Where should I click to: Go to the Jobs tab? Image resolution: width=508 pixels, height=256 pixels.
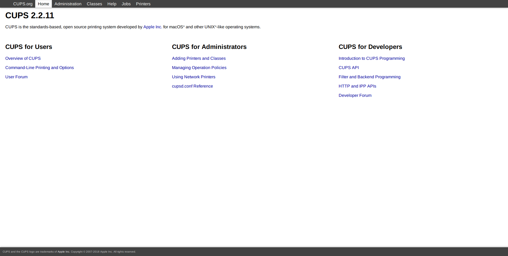tap(126, 4)
